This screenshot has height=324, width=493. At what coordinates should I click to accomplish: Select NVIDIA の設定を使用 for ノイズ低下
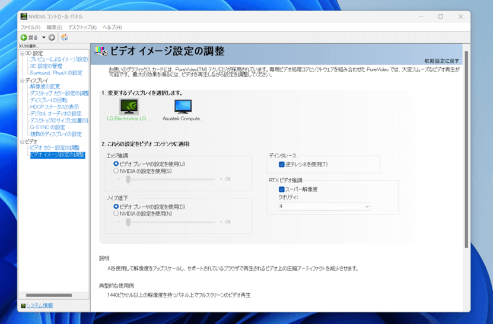[116, 213]
